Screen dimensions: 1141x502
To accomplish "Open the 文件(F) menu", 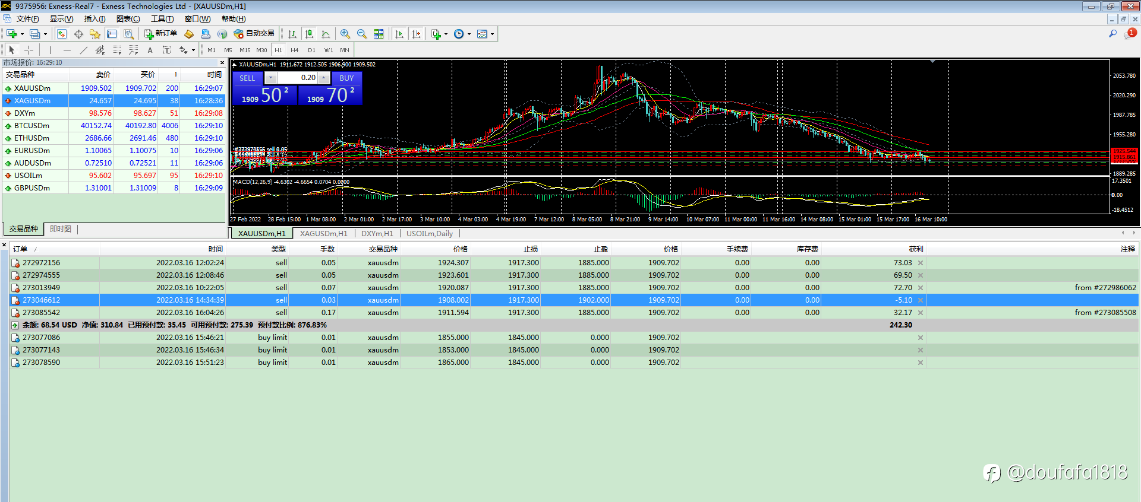I will point(27,19).
